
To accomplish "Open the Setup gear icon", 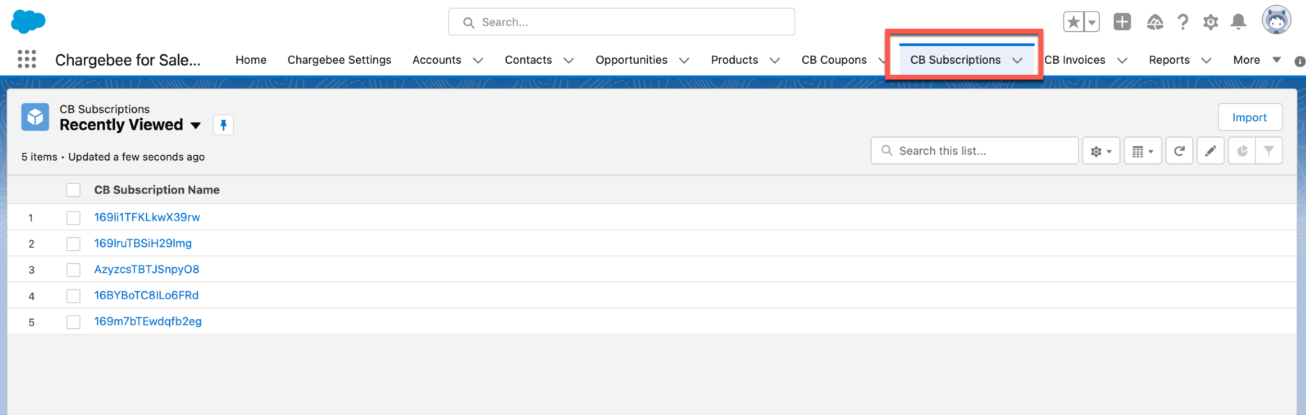I will pyautogui.click(x=1210, y=22).
